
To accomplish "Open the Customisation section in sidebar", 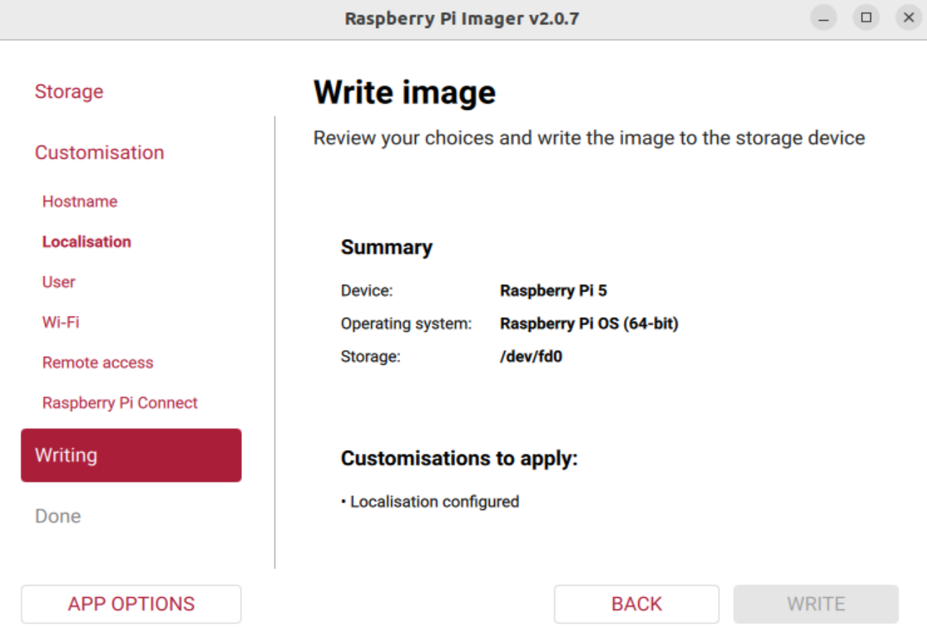I will pos(99,153).
